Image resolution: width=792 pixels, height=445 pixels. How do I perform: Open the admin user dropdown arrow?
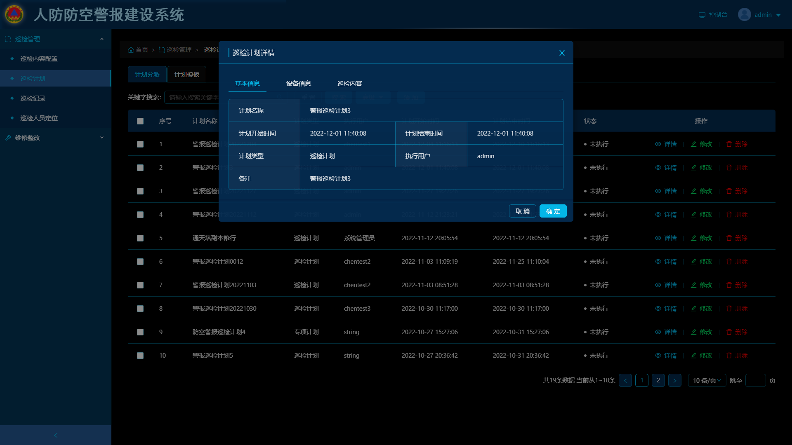tap(778, 15)
